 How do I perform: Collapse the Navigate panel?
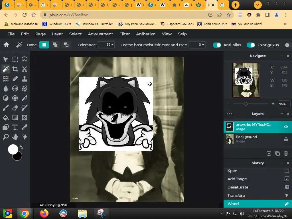point(282,56)
